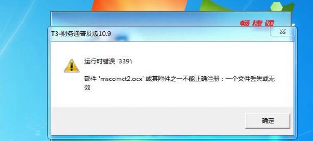Click the 确定 button
This screenshot has width=313, height=141.
pos(268,121)
